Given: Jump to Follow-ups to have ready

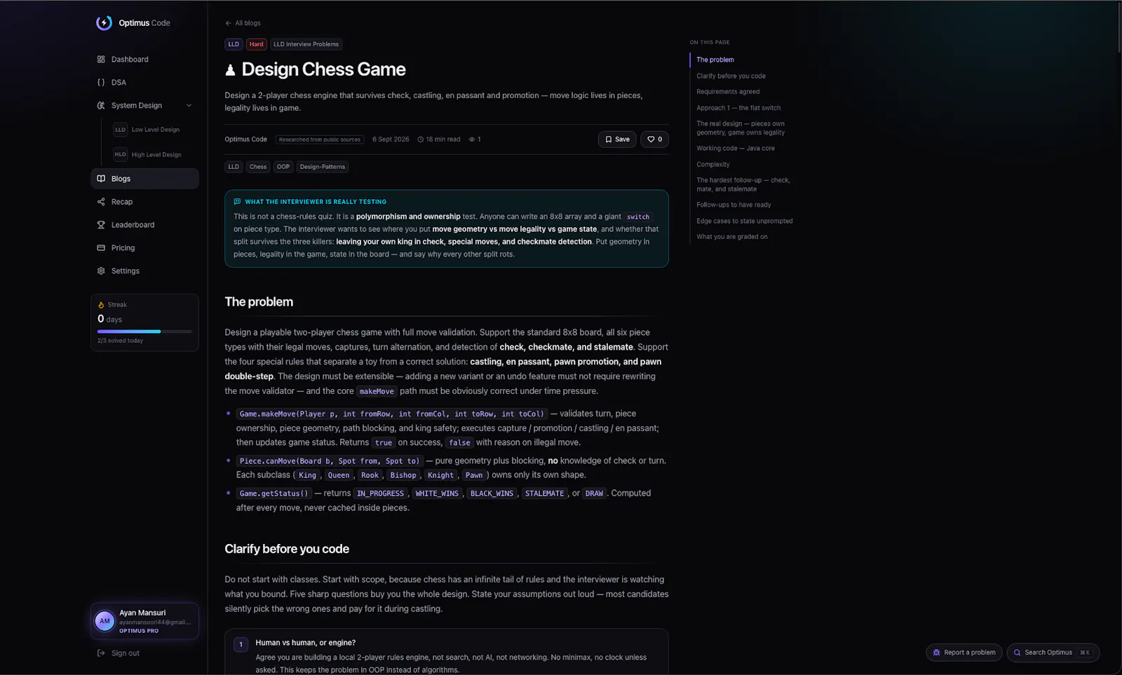Looking at the screenshot, I should click(734, 205).
